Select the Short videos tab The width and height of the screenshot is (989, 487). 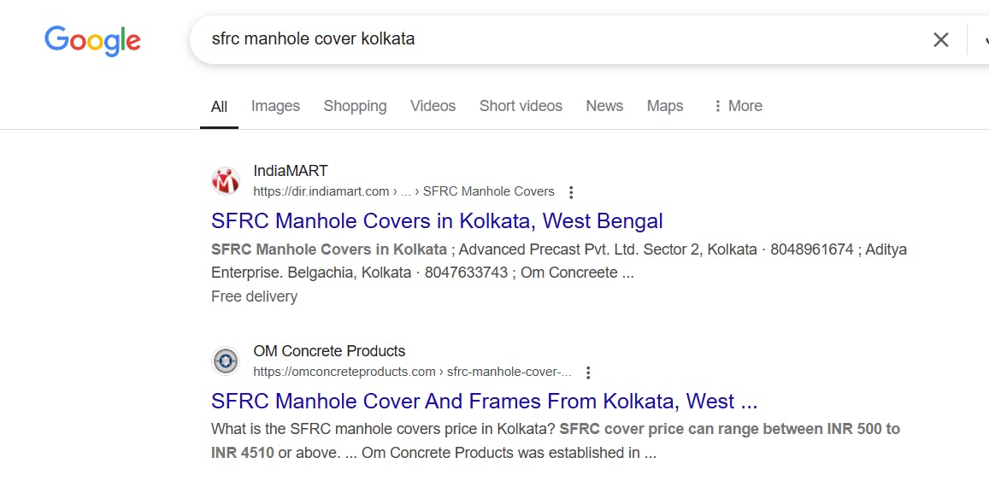[x=521, y=106]
